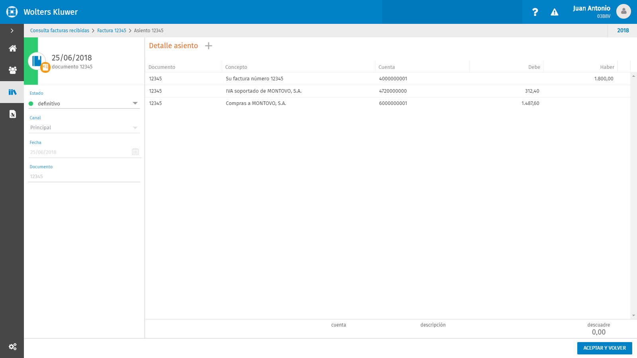Image resolution: width=637 pixels, height=358 pixels.
Task: Click Debe amount 1.487,60
Action: (x=530, y=103)
